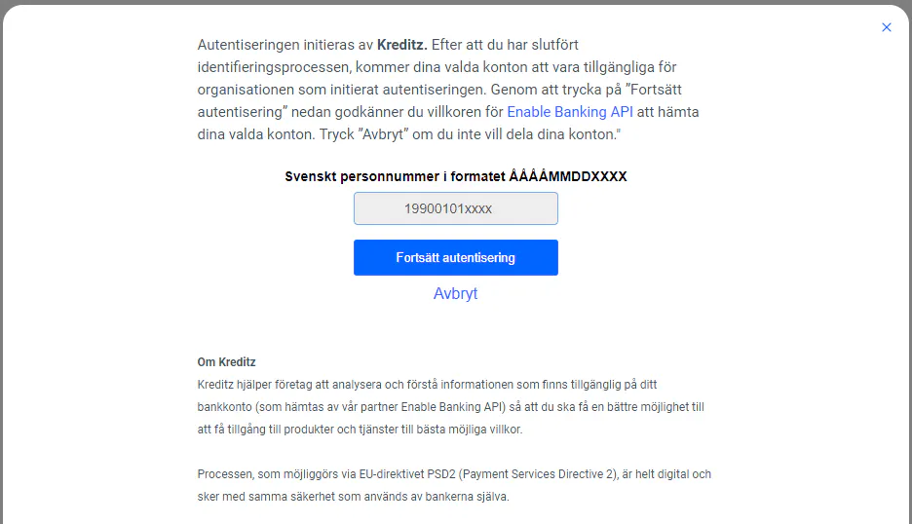Click the quoted "Fortsätt" word in the intro paragraph
912x524 pixels.
point(654,90)
